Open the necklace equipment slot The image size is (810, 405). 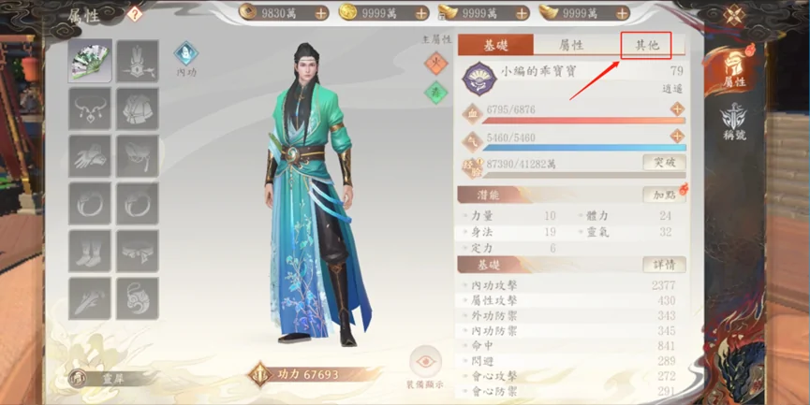90,108
